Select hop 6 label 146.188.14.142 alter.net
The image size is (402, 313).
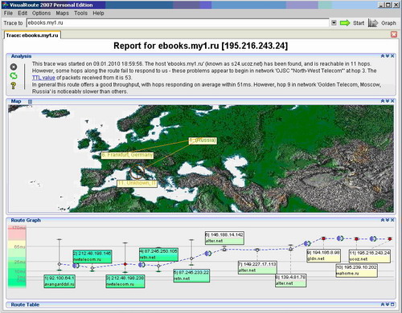click(224, 238)
